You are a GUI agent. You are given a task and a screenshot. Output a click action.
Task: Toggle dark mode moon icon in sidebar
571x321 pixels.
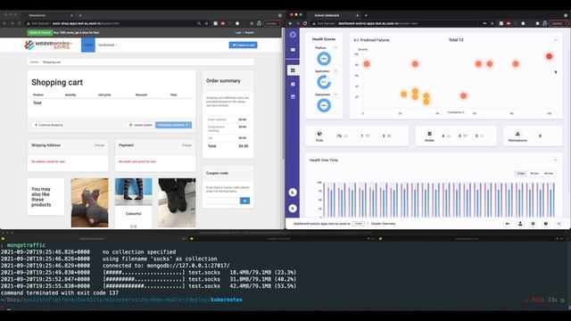293,193
